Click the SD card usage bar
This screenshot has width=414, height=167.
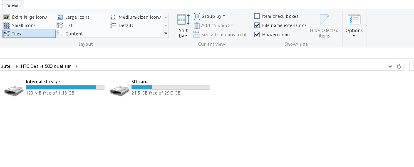[x=171, y=87]
